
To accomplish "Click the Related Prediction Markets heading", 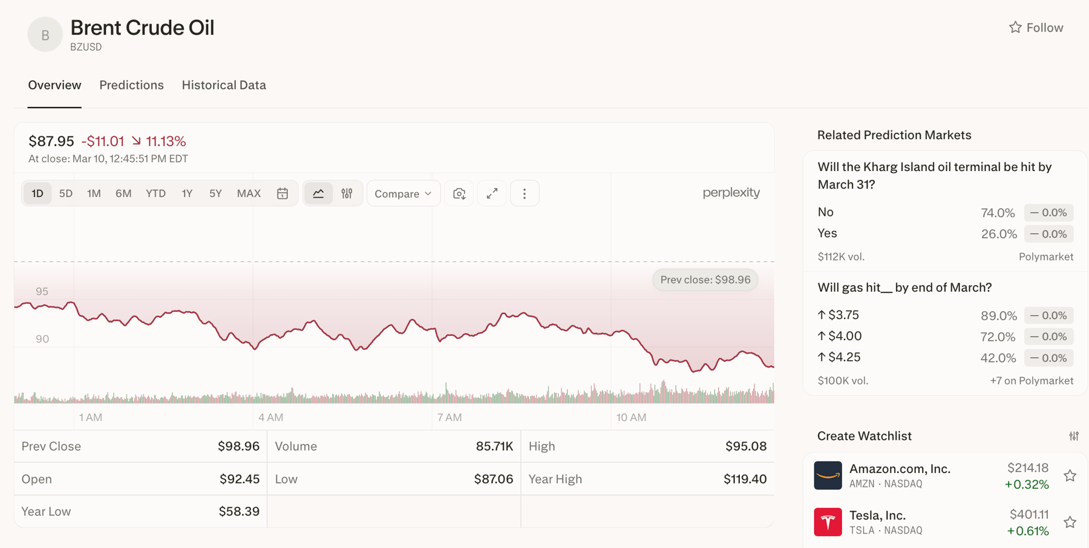I will coord(894,135).
